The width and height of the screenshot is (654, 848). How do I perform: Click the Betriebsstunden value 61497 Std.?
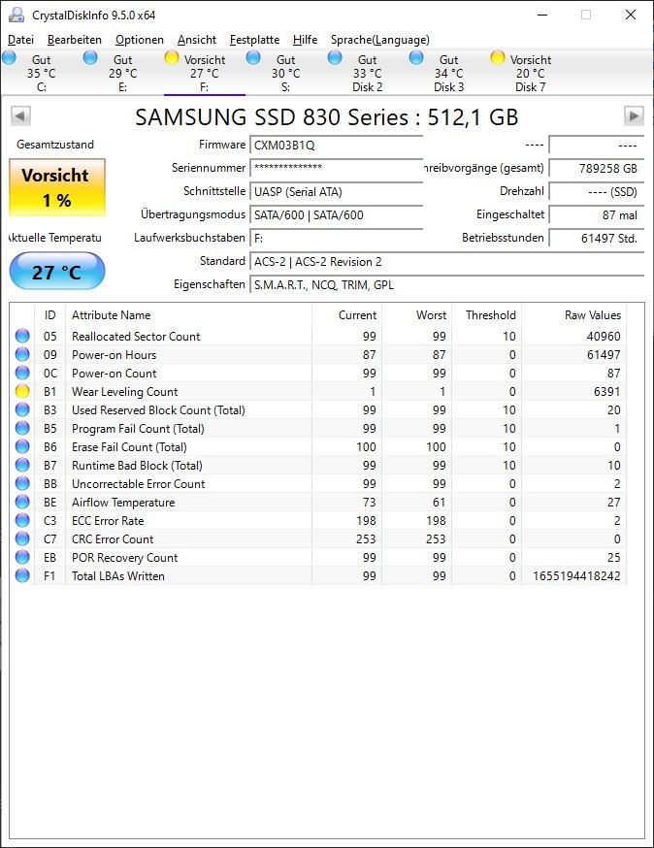[x=597, y=238]
